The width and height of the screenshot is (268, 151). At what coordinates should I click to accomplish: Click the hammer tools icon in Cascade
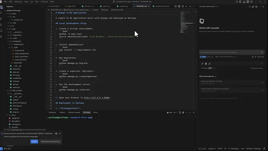click(202, 63)
